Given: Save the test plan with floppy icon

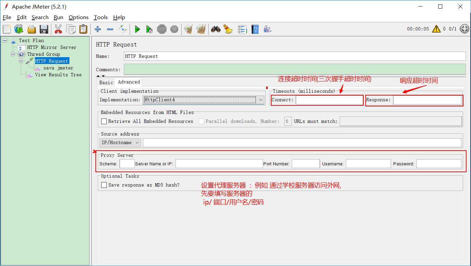Looking at the screenshot, I should pyautogui.click(x=44, y=29).
